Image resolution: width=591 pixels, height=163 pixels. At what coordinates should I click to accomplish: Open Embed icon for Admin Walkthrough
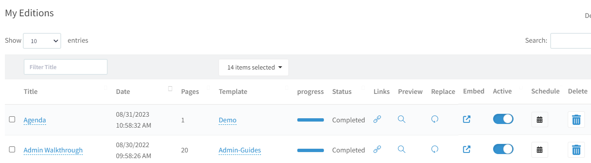467,150
